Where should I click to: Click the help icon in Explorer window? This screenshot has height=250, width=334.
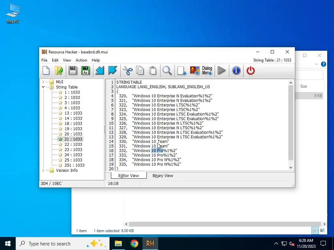323,64
